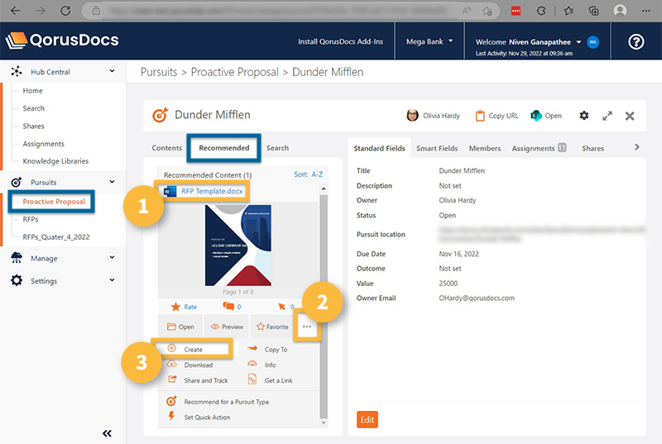Click Pursuits in the breadcrumb
Screen dimensions: 662x444
[159, 72]
